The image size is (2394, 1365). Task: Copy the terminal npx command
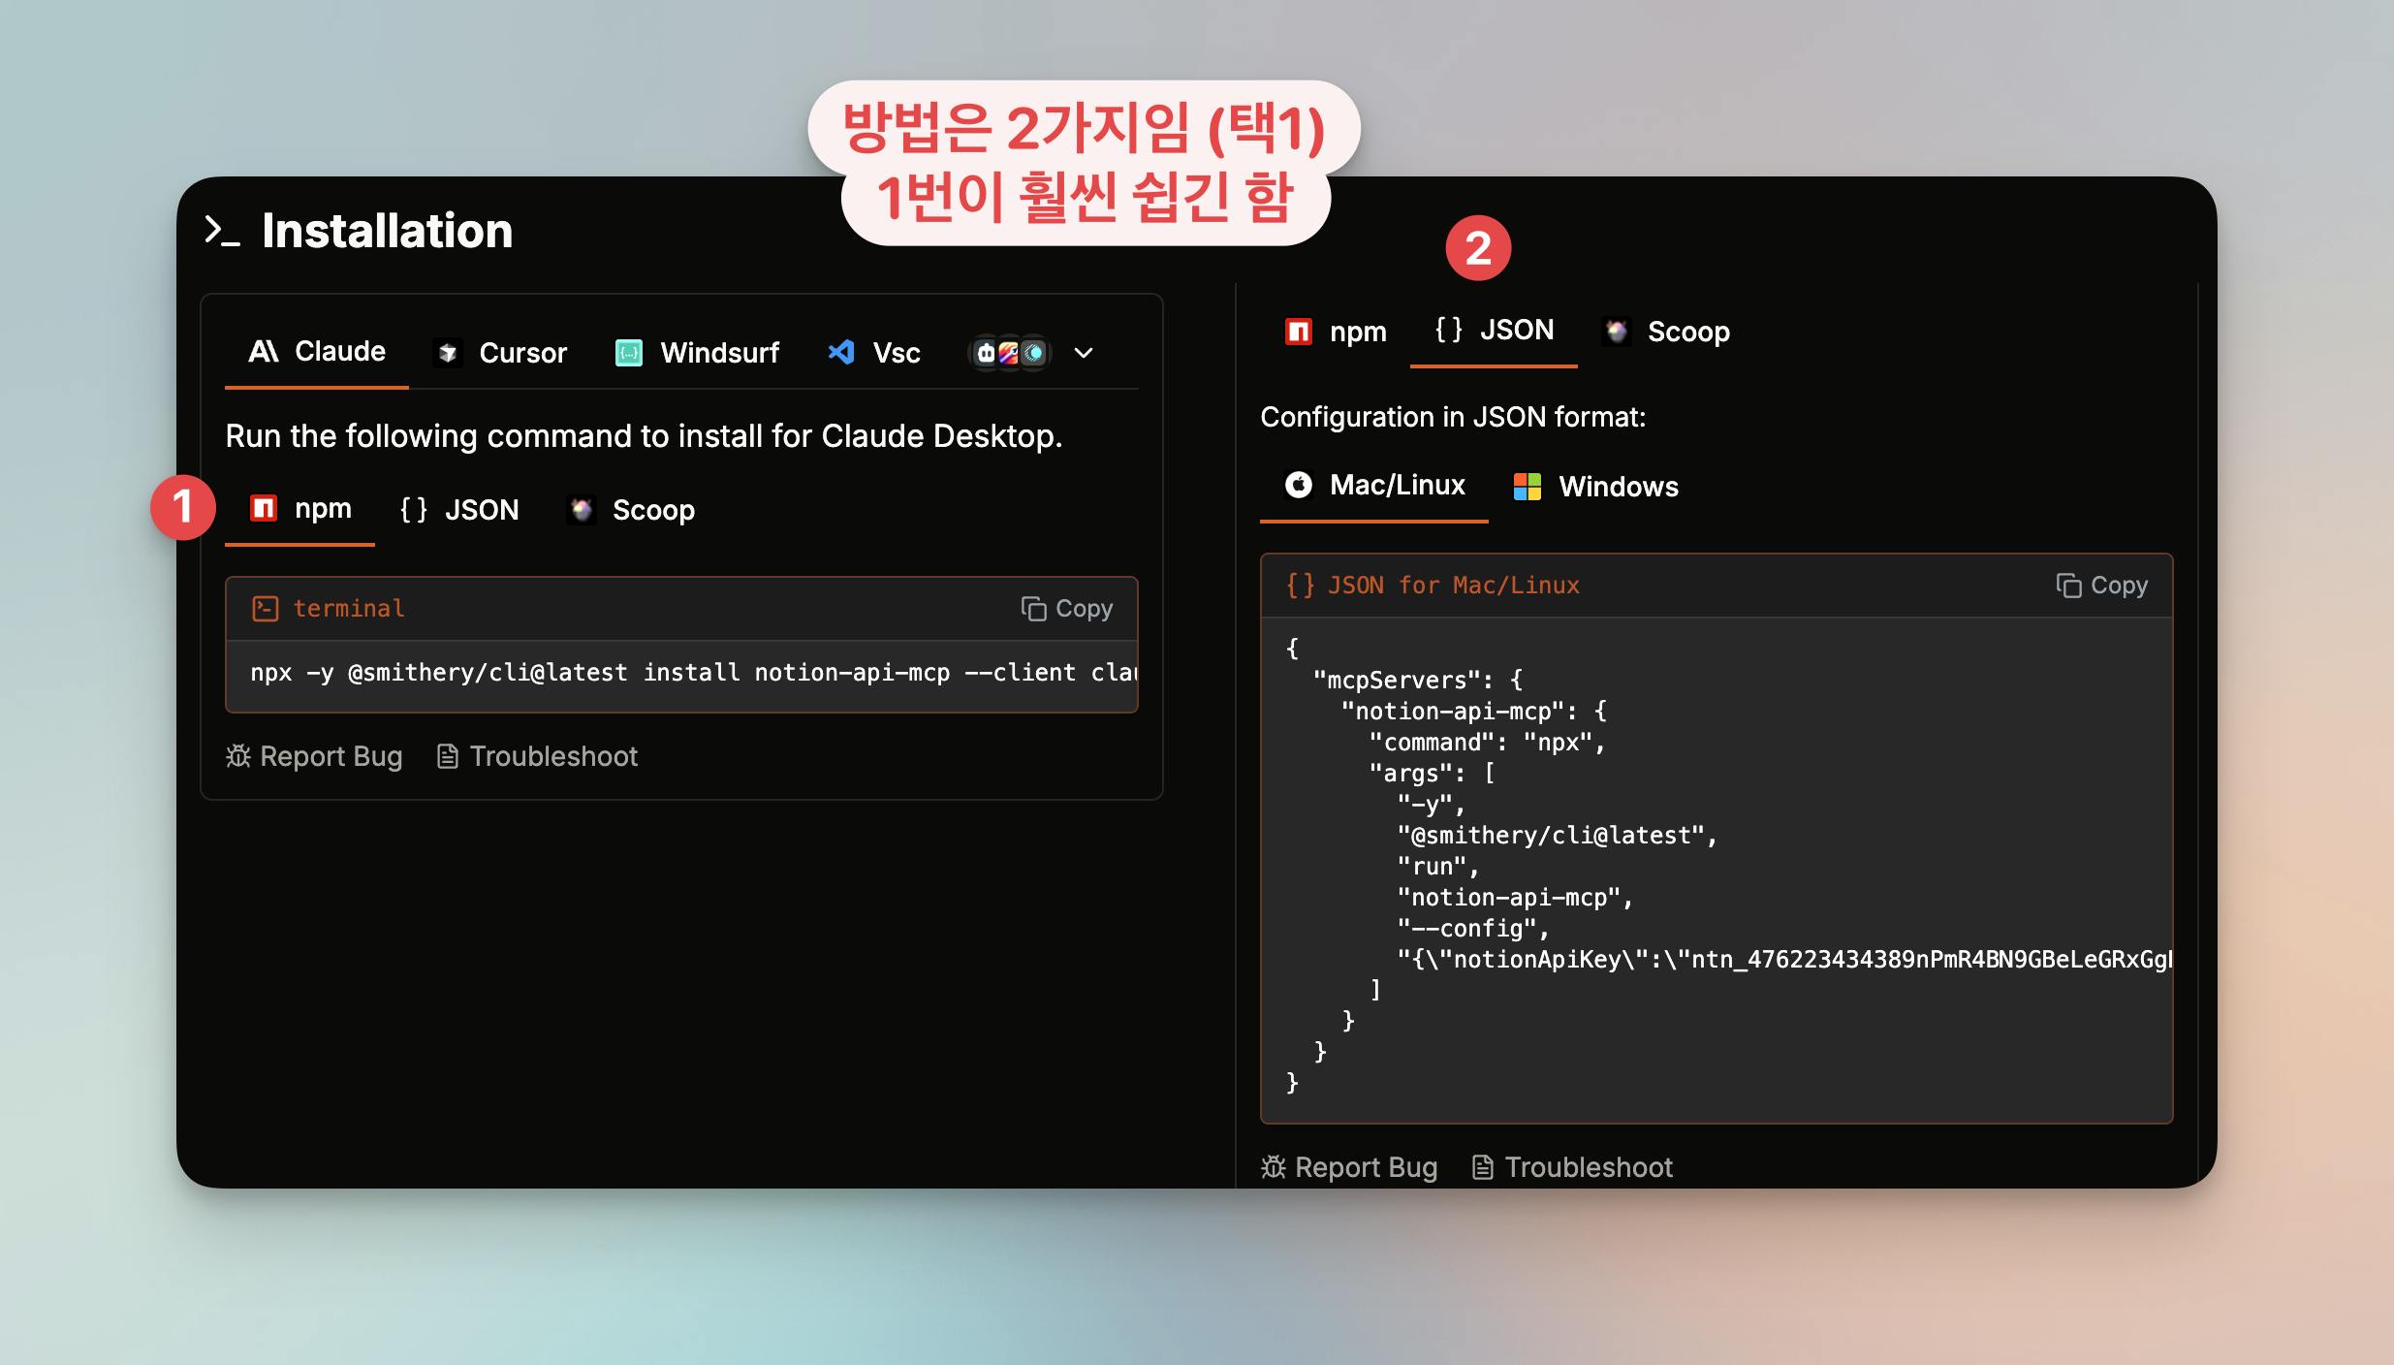pyautogui.click(x=1067, y=609)
